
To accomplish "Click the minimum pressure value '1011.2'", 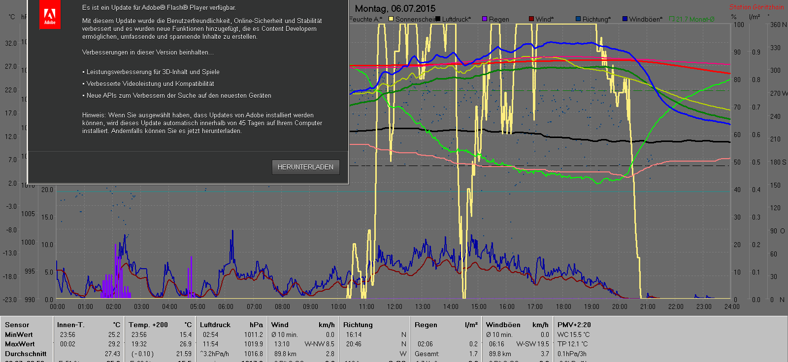I will pyautogui.click(x=254, y=334).
